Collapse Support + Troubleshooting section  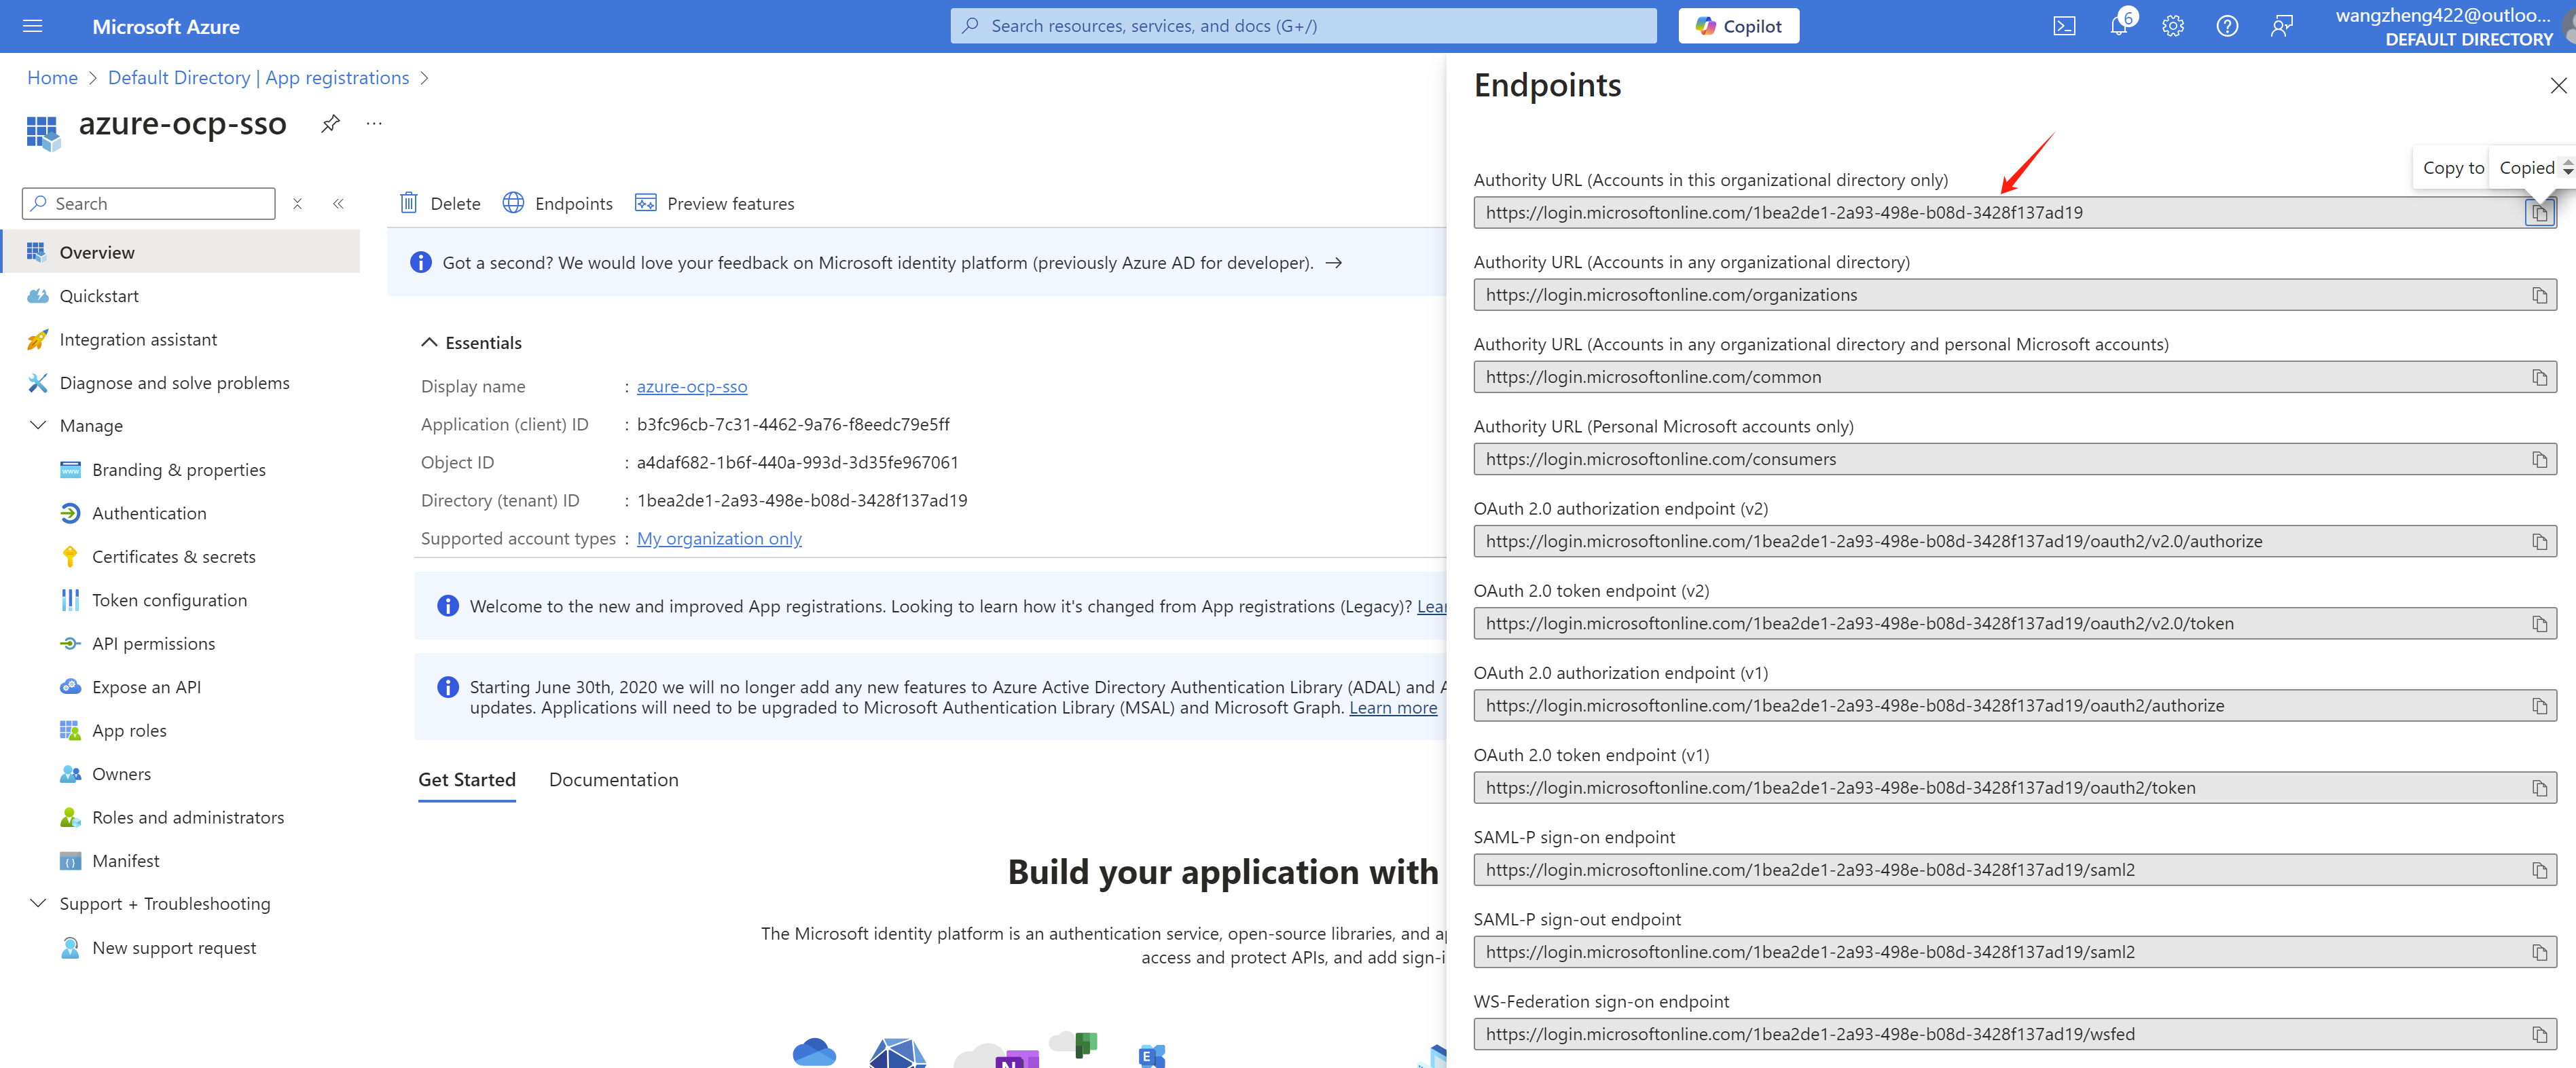point(38,904)
